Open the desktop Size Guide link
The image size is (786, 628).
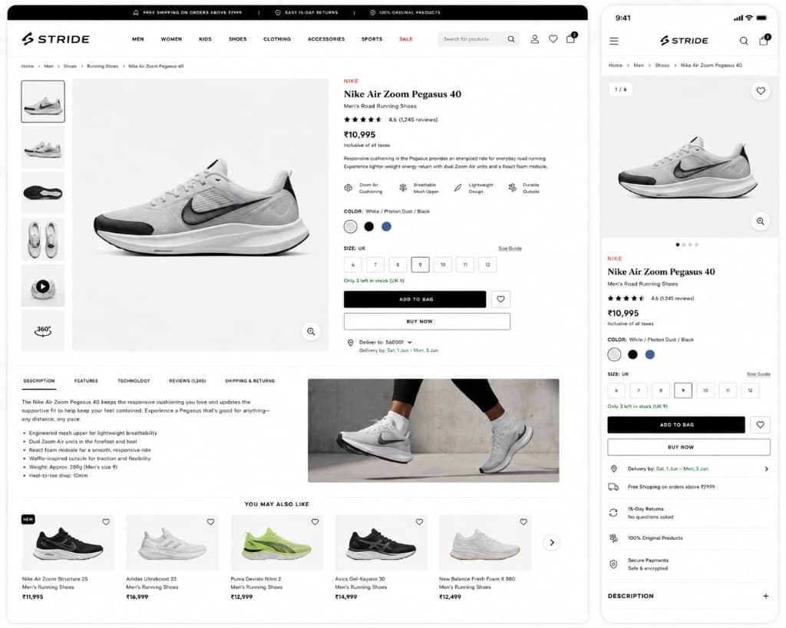(x=510, y=248)
